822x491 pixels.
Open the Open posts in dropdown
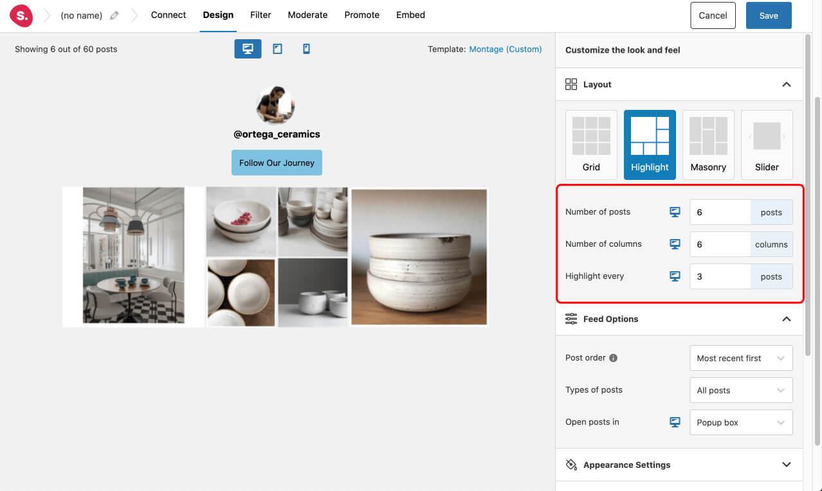pyautogui.click(x=741, y=422)
